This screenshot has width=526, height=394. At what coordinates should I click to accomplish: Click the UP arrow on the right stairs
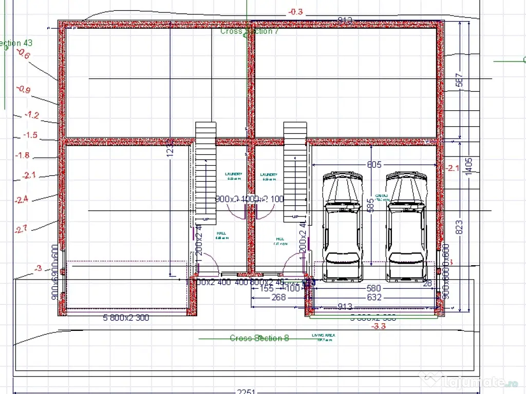pos(294,217)
